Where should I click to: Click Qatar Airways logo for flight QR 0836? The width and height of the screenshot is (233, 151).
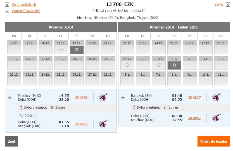point(103,124)
